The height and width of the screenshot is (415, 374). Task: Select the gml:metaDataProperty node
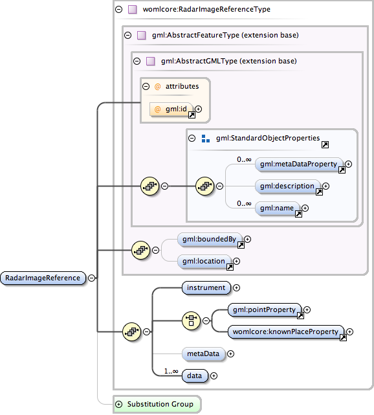pos(299,164)
